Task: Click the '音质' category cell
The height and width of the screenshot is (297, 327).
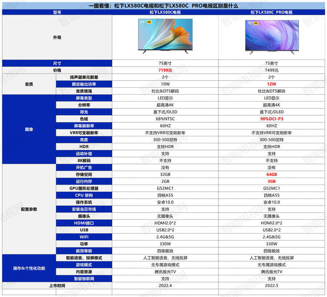Action: click(29, 84)
